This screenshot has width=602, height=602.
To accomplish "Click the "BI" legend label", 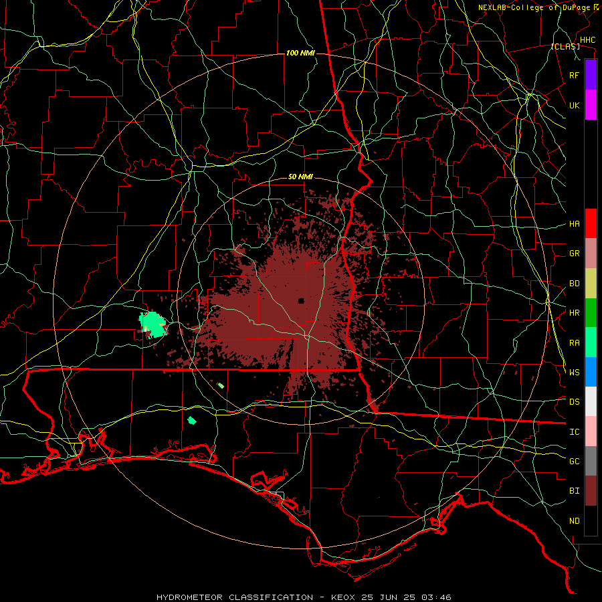I will (x=574, y=491).
